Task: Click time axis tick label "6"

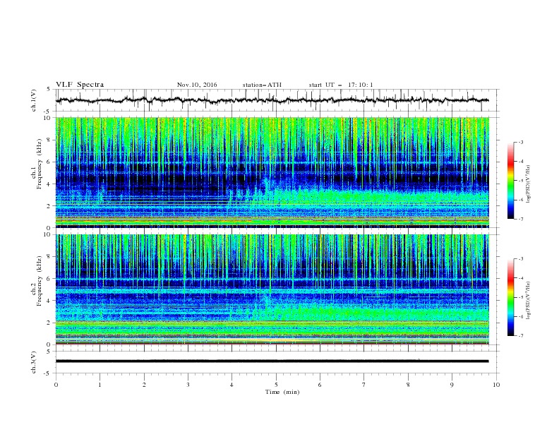Action: (x=320, y=385)
